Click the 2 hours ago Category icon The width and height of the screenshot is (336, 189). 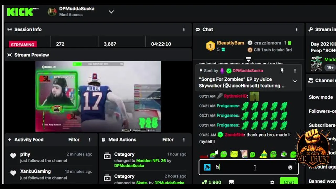click(x=107, y=178)
